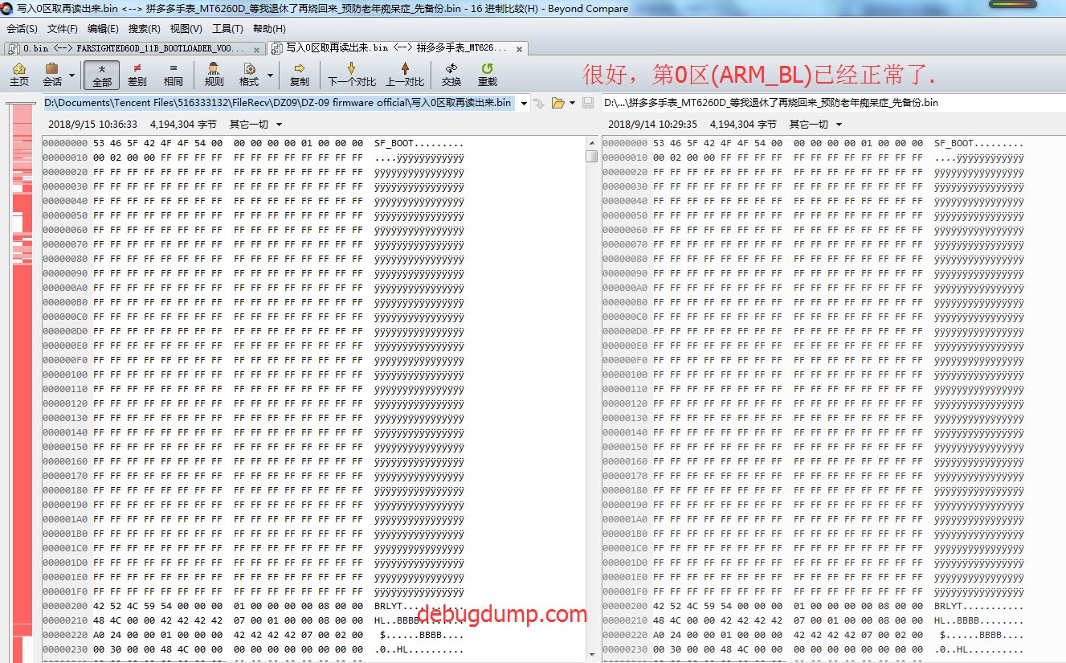
Task: Click the open-folder browse icon by left path
Action: (558, 103)
